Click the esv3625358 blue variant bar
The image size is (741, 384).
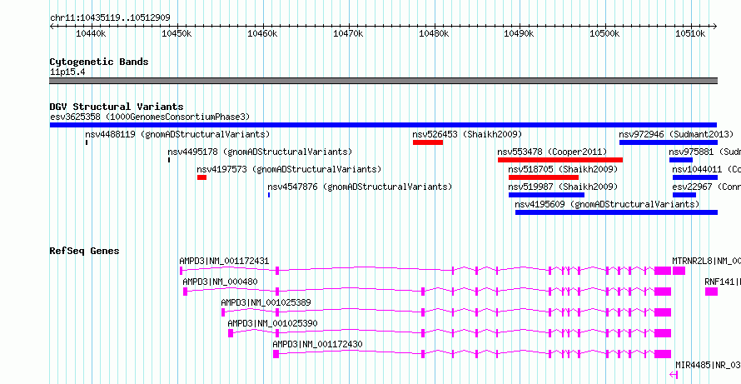(x=383, y=125)
